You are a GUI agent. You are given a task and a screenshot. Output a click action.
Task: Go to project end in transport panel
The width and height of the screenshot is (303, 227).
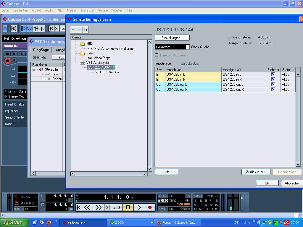107,207
